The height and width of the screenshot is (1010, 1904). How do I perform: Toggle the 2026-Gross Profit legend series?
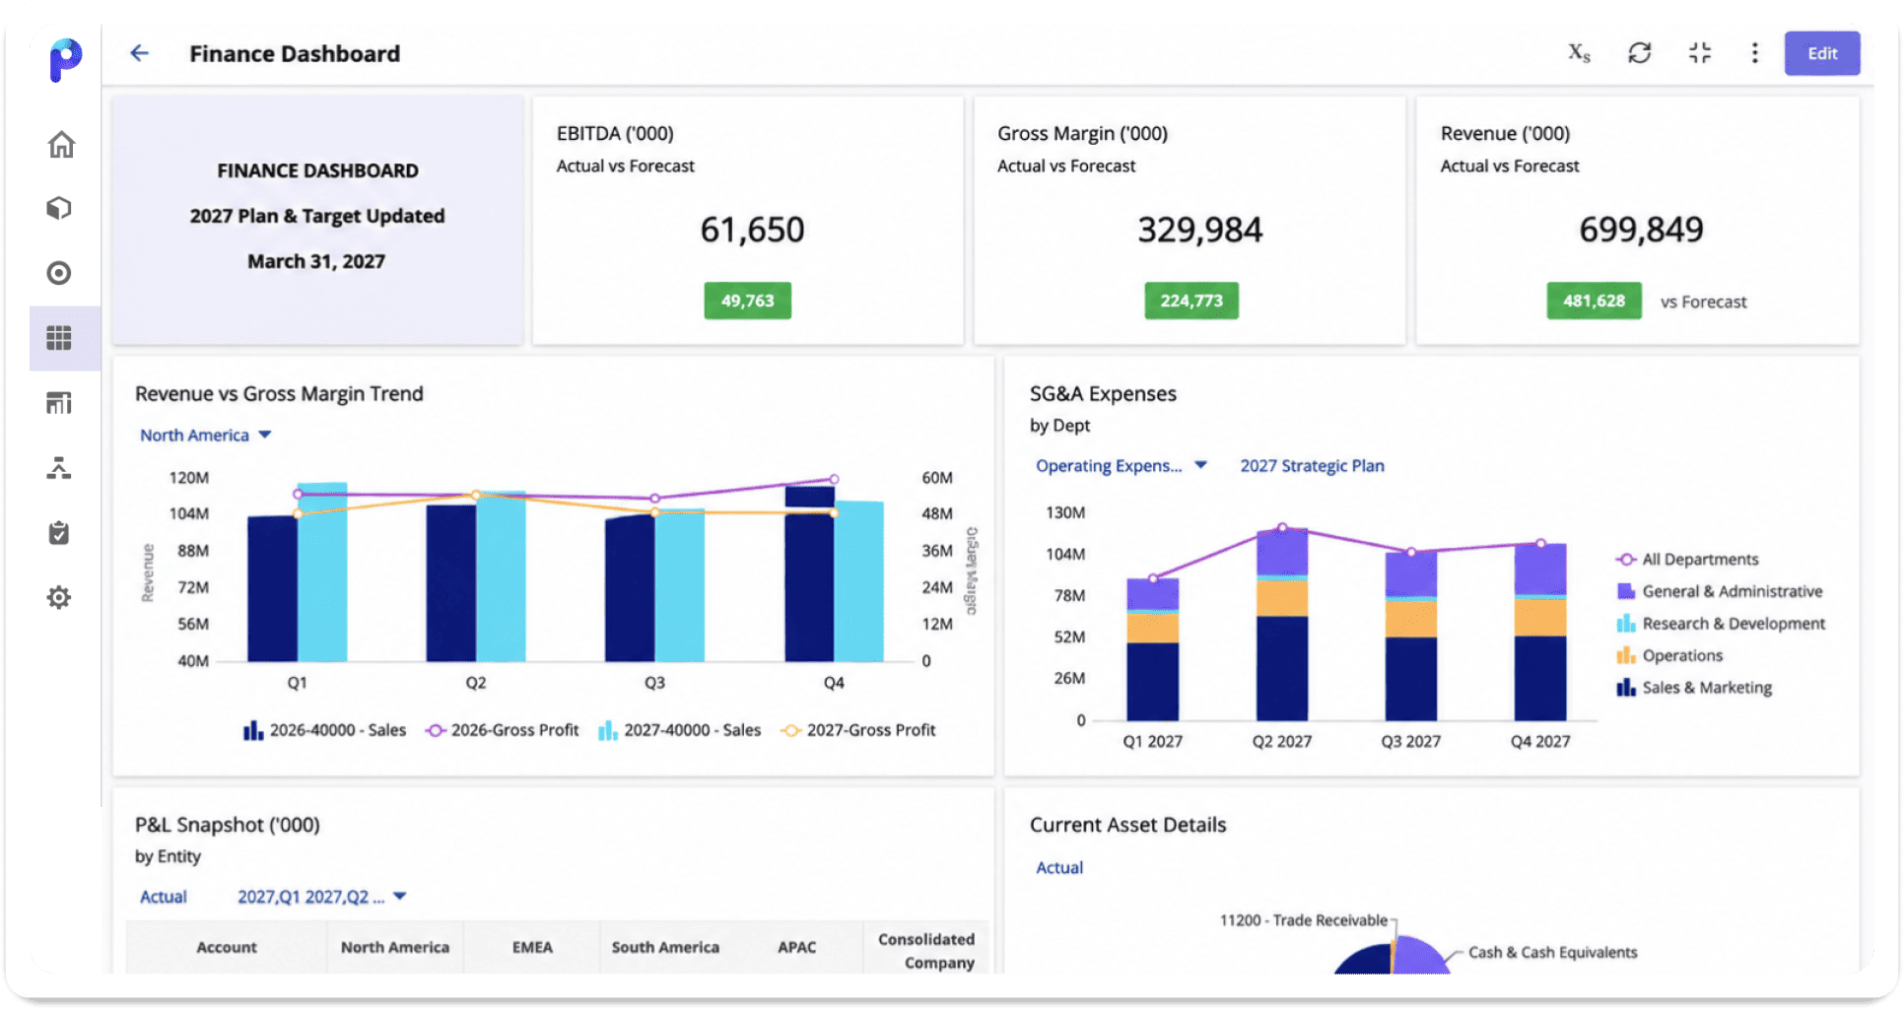[x=503, y=730]
